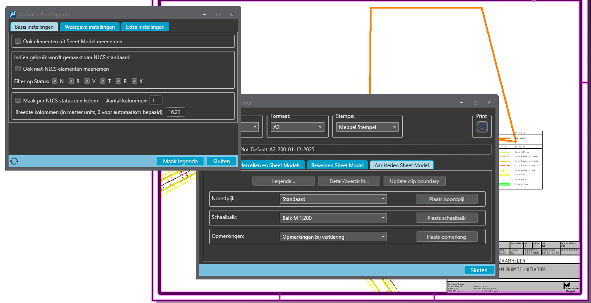Click the Noordpijl label
The image size is (591, 303).
[x=223, y=199]
